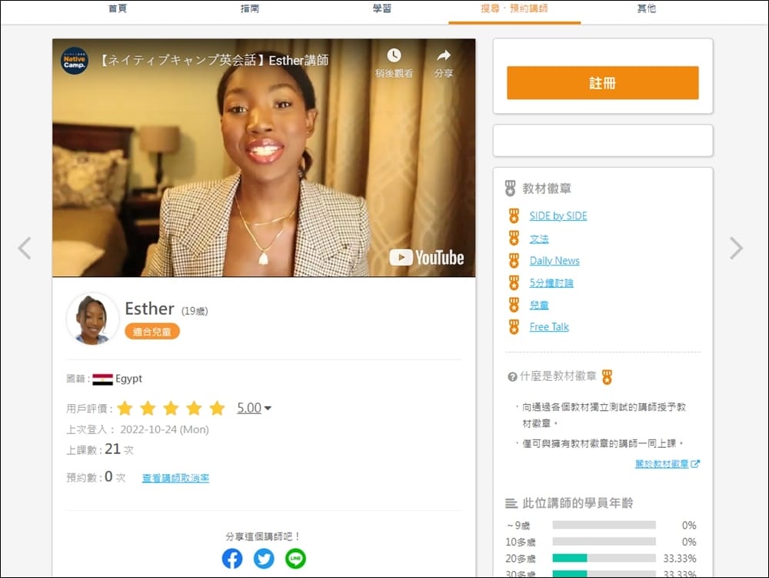
Task: Expand the 5.00 rating dropdown
Action: 254,409
